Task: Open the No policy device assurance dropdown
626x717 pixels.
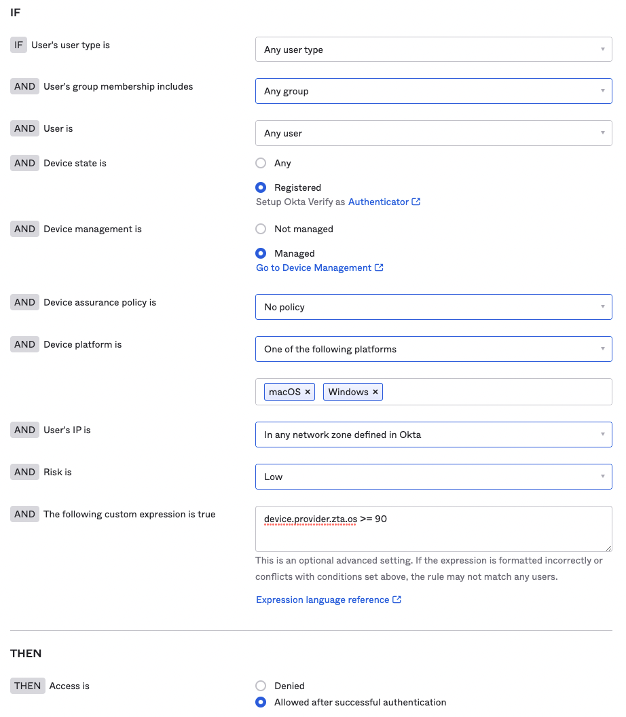Action: coord(433,307)
